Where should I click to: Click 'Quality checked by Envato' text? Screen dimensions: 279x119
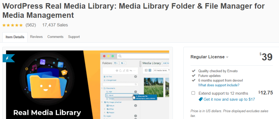click(218, 71)
